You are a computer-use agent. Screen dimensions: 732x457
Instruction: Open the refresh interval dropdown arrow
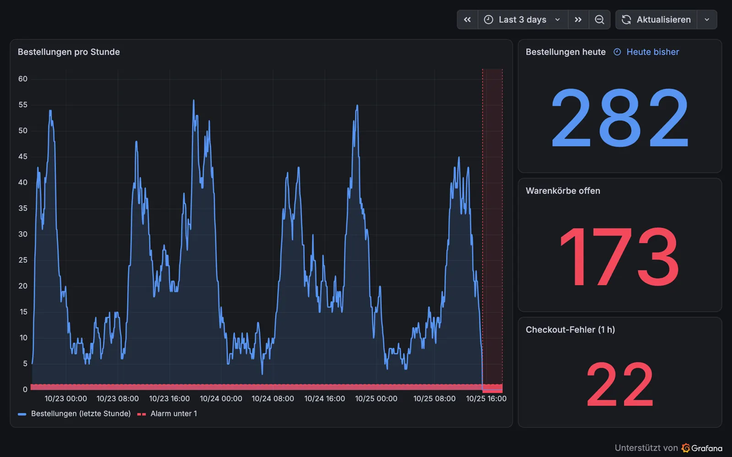707,20
